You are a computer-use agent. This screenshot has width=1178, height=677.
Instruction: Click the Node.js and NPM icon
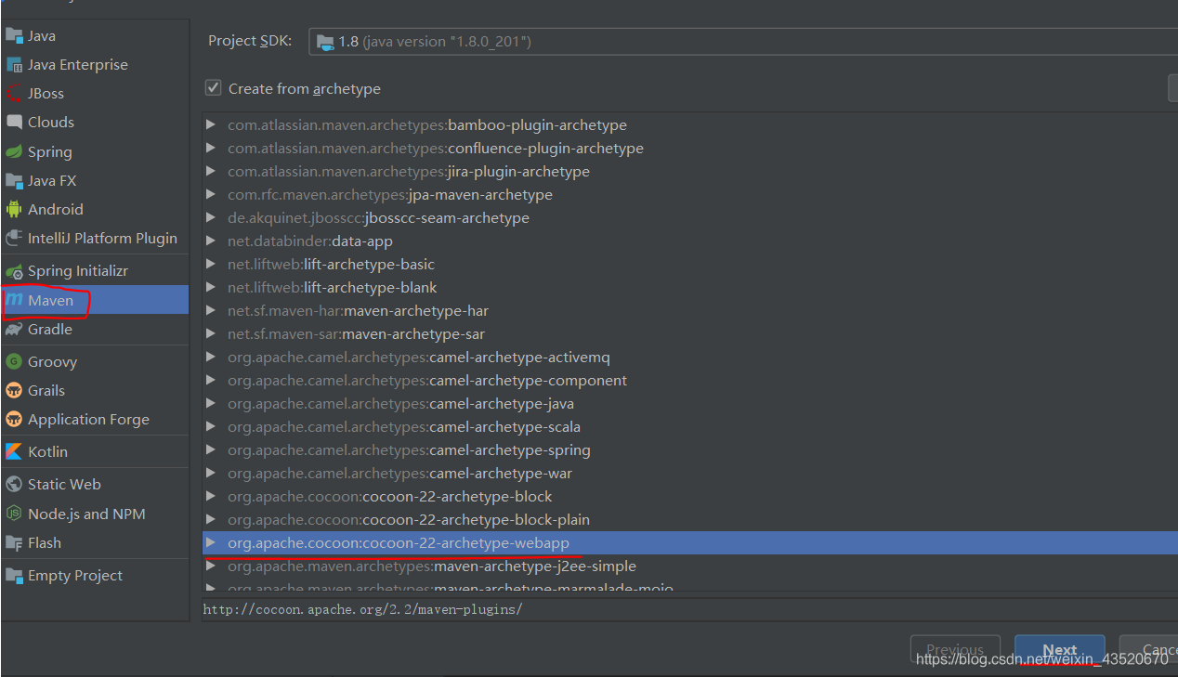coord(14,514)
